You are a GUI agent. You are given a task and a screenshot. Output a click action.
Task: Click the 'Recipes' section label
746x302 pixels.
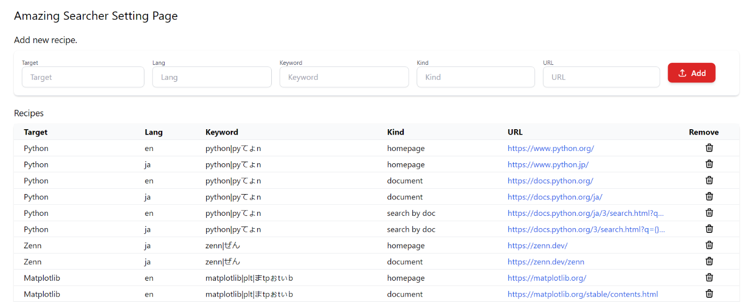[x=29, y=113]
